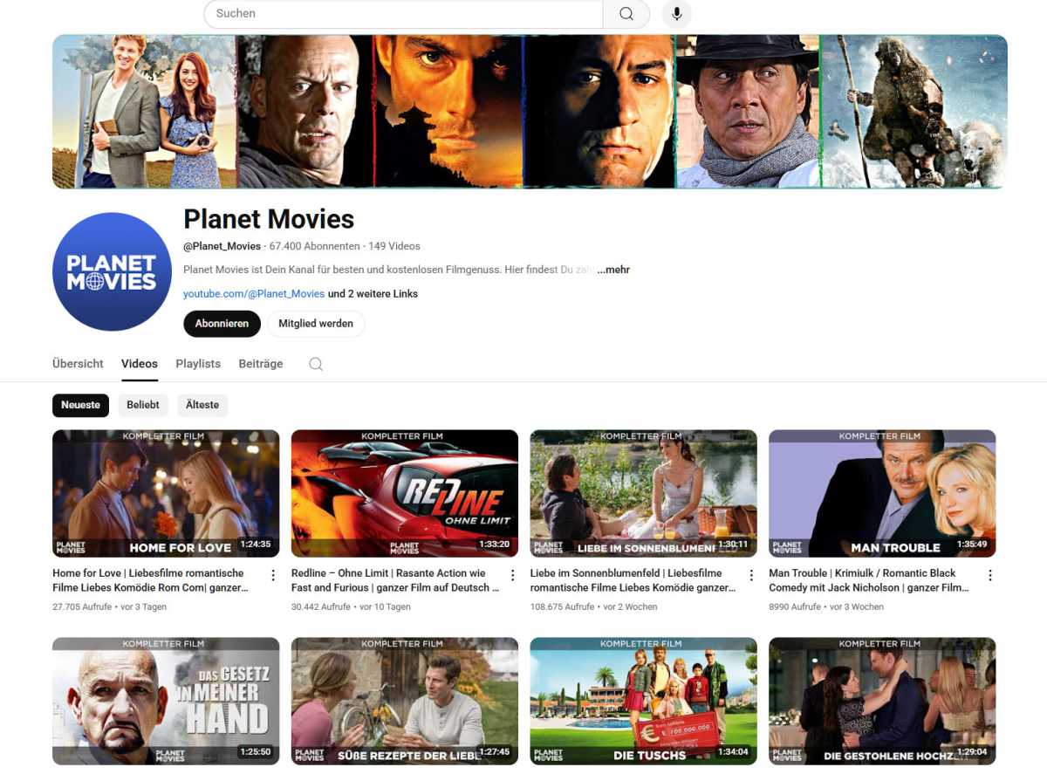Enable the Älteste sorting filter
1047x774 pixels.
coord(202,405)
